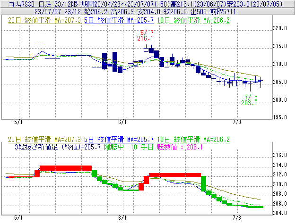The image size is (295, 224).
Task: Click the 6/1 date label under lower chart
Action: pos(122,218)
